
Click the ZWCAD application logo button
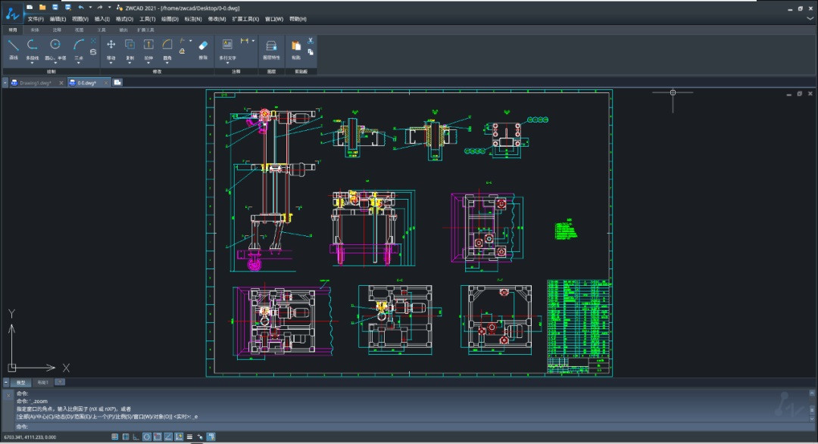(12, 13)
